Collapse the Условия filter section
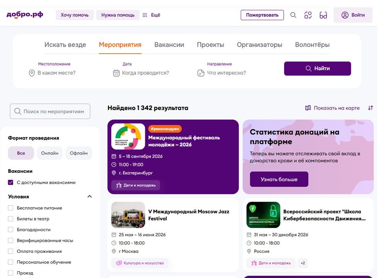This screenshot has width=378, height=278. point(89,196)
